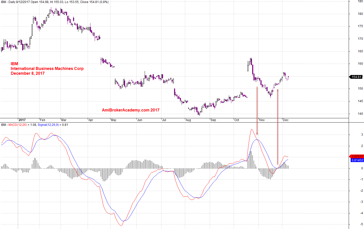This screenshot has height=229, width=364.
Task: Click the Dec label on time axis
Action: point(286,120)
